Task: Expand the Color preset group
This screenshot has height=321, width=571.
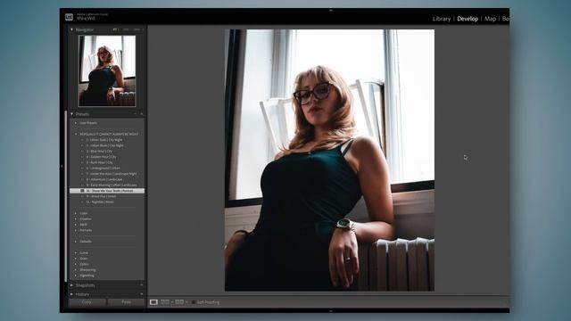Action: click(x=76, y=213)
